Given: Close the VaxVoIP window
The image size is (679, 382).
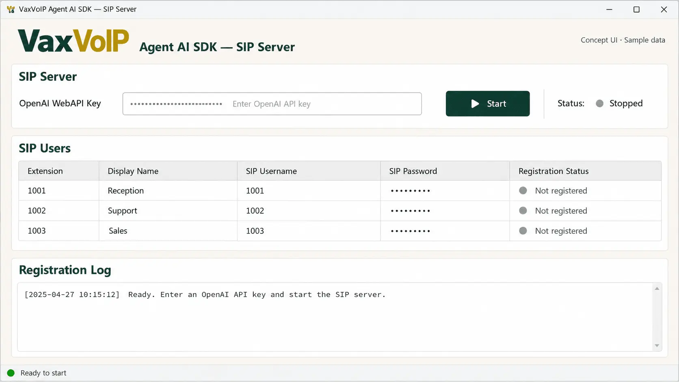Looking at the screenshot, I should (x=664, y=9).
